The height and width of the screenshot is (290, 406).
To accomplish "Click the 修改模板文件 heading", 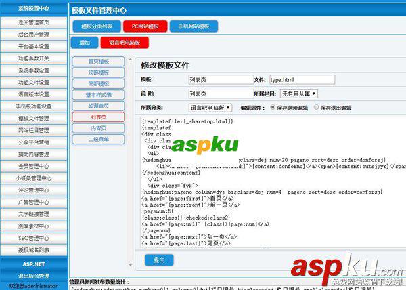I will [x=165, y=65].
